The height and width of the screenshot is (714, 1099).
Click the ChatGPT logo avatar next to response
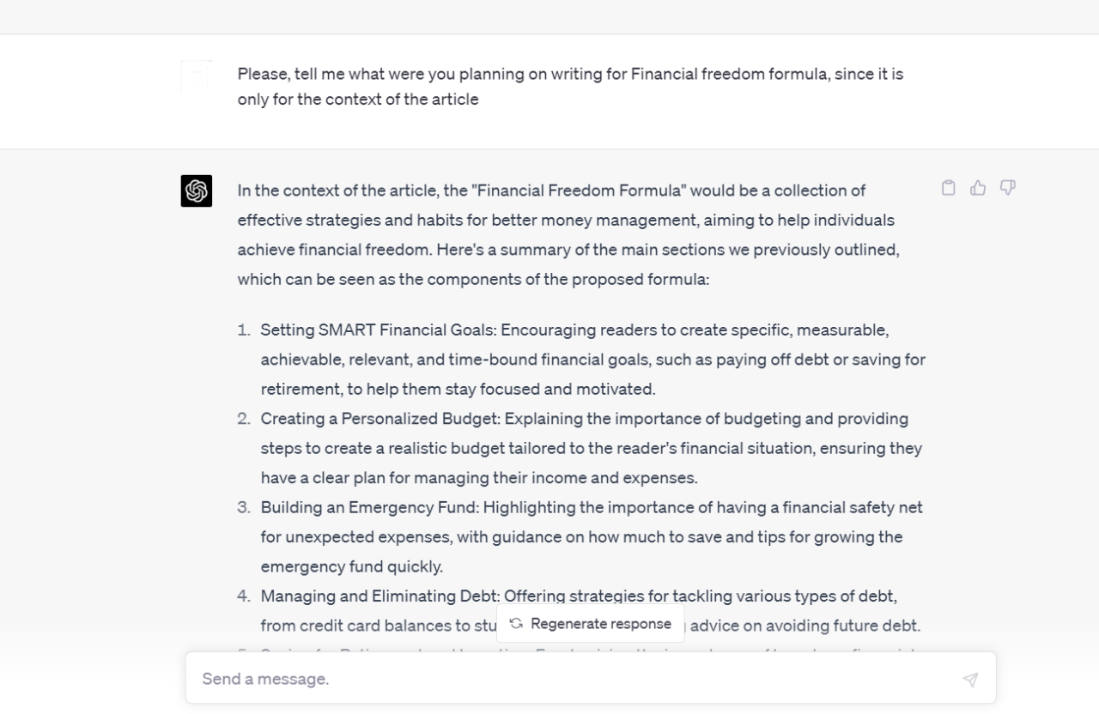[x=196, y=191]
